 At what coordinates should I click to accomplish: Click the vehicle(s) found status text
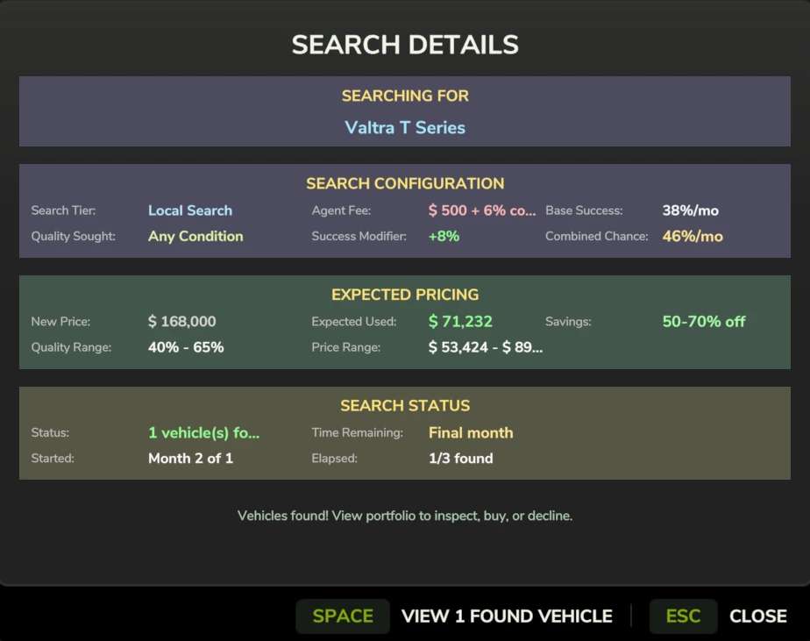pos(204,432)
